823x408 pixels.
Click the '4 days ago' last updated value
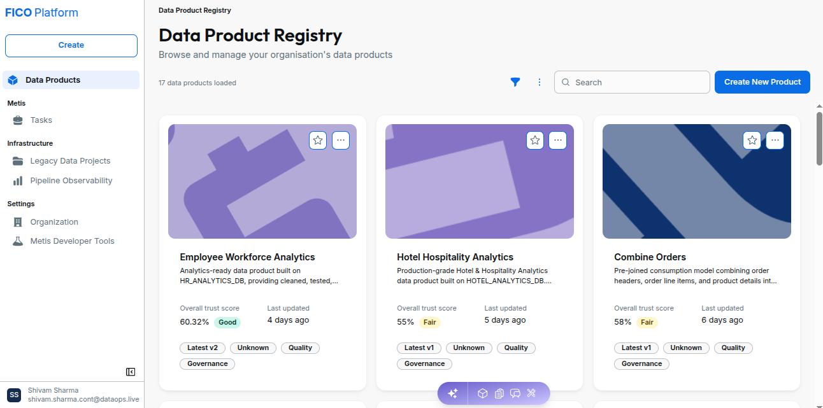[x=288, y=320]
